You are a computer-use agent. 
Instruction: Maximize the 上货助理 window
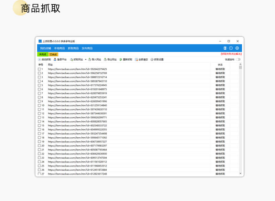click(229, 41)
